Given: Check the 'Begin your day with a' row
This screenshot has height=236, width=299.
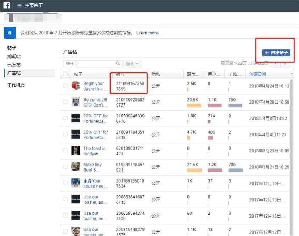Looking at the screenshot, I should pyautogui.click(x=65, y=86).
